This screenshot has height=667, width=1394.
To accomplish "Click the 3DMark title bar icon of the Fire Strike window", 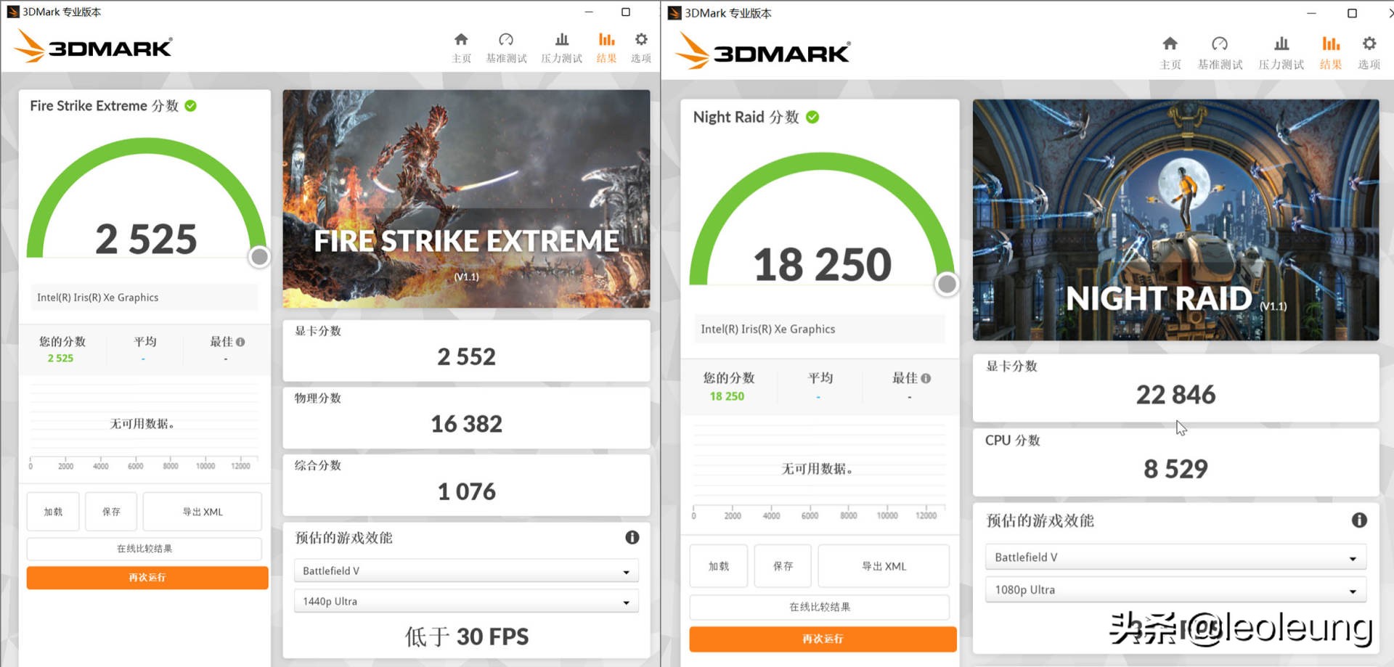I will coord(12,12).
